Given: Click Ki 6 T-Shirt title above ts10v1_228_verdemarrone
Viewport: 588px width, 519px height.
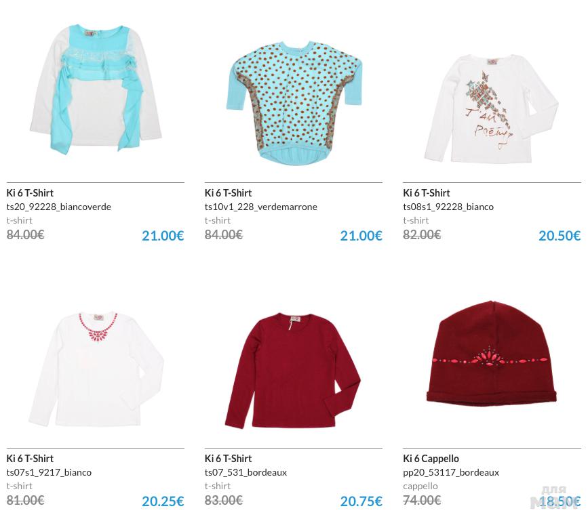Looking at the screenshot, I should click(x=228, y=193).
